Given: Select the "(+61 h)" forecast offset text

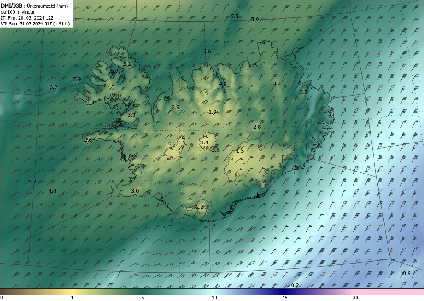Looking at the screenshot, I should [61, 24].
